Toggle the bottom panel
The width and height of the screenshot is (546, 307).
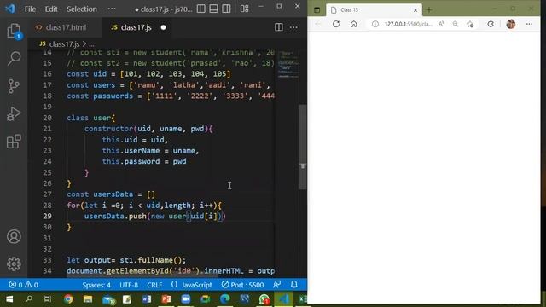tap(213, 9)
